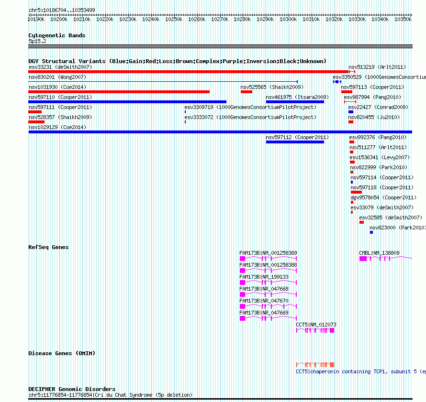Select the RefSeq Genes track title
The height and width of the screenshot is (402, 426).
tap(48, 247)
